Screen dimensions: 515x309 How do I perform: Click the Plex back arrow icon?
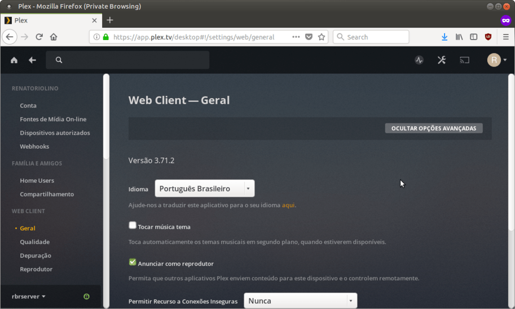pos(32,60)
